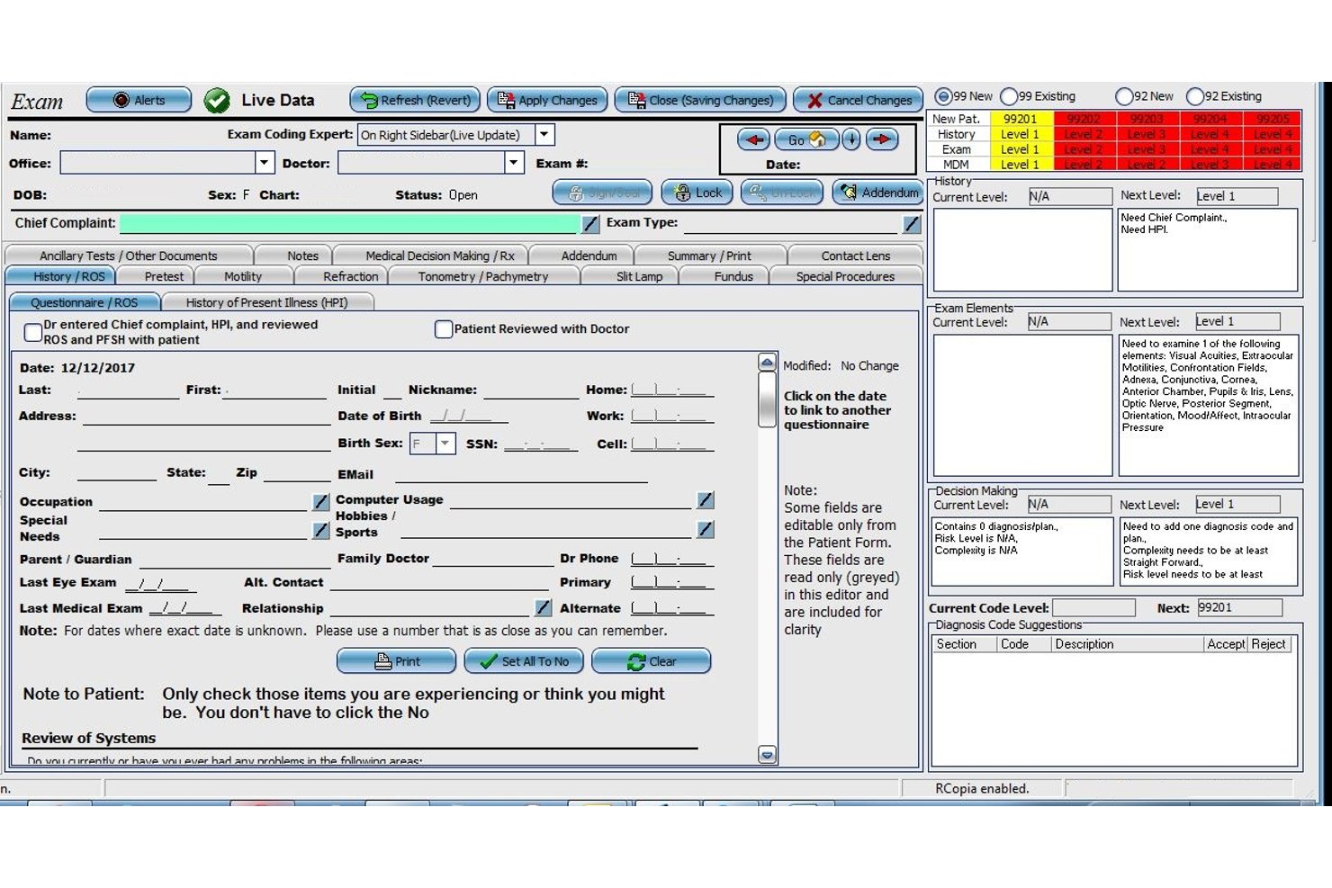This screenshot has height=888, width=1332.
Task: Click the Family Doctor field
Action: pos(492,558)
